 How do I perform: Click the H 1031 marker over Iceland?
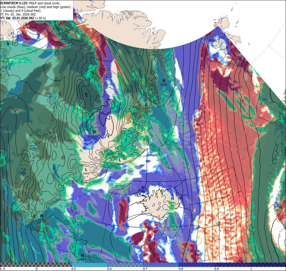pos(172,200)
